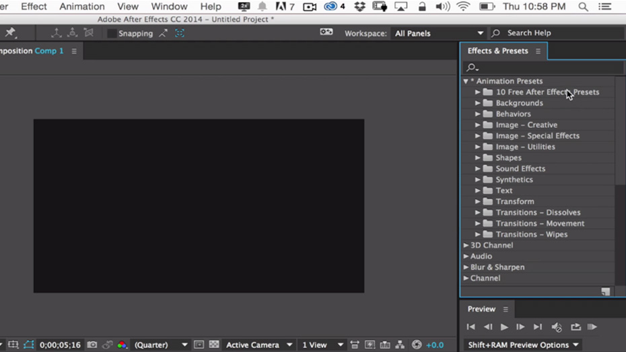Open the (Quarter) resolution dropdown
626x352 pixels.
coord(160,345)
